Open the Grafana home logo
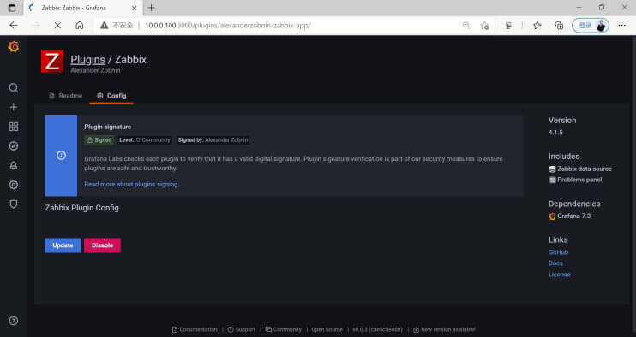Viewport: 636px width, 337px height. (14, 47)
